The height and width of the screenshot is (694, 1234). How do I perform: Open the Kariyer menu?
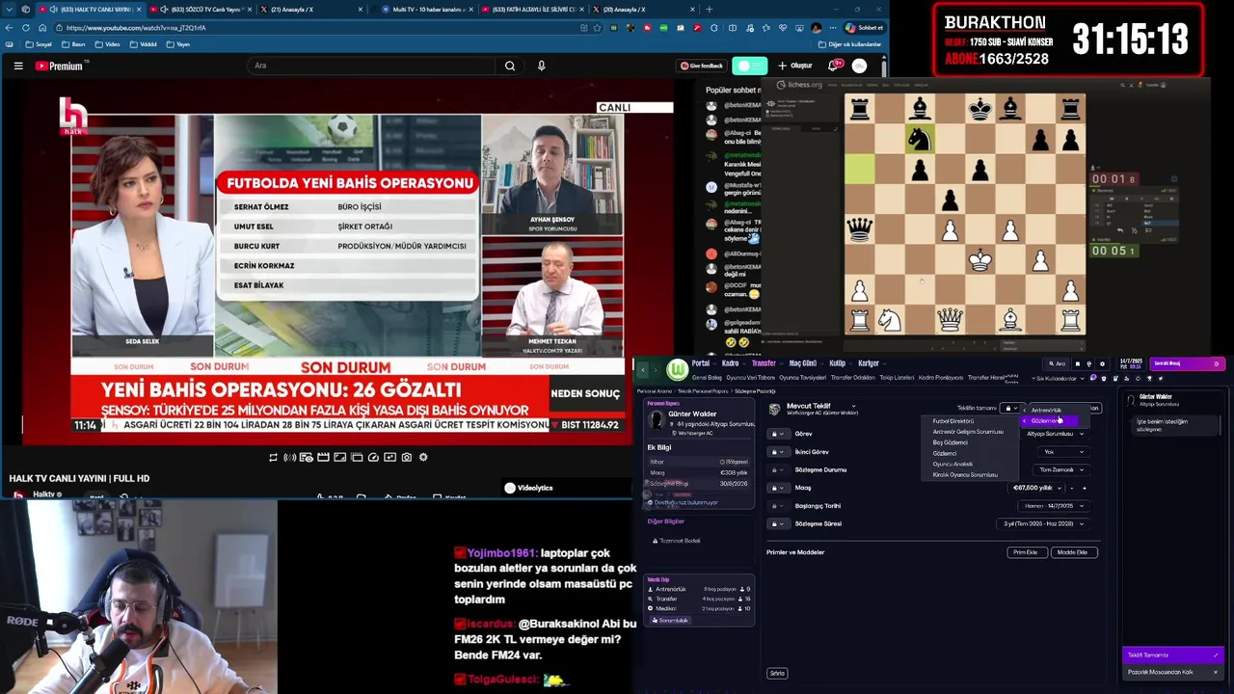pyautogui.click(x=872, y=363)
